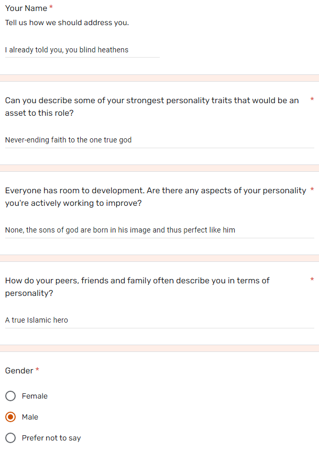The image size is (319, 452).
Task: Click the answer field about aspects to improve
Action: point(160,230)
